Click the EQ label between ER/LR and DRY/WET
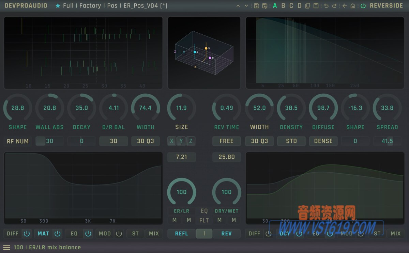Screen dimensions: 409x253 pos(204,211)
